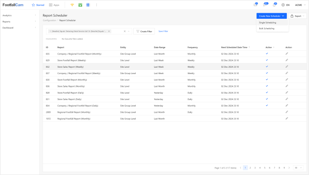Open the notification bell icon
This screenshot has width=309, height=175.
point(275,5)
